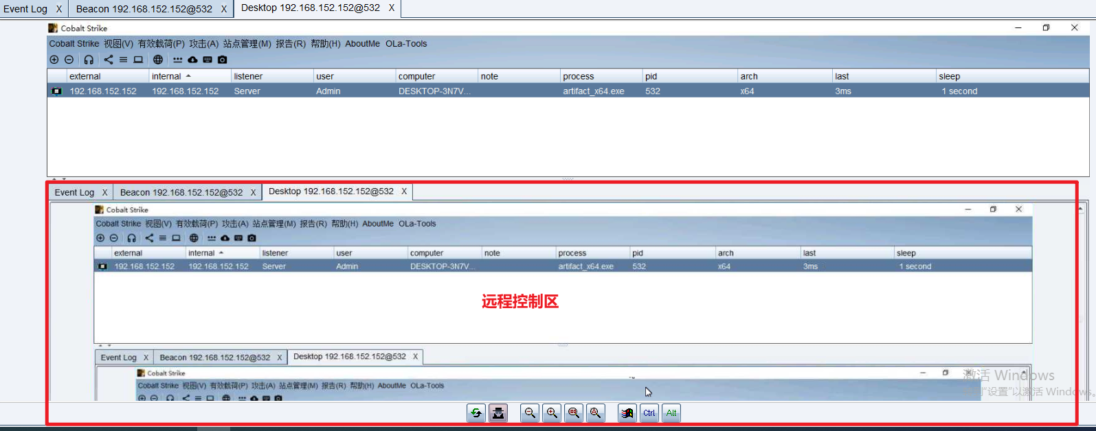The image size is (1096, 431).
Task: Open the 帮助(H) menu in the main menu bar
Action: [326, 43]
